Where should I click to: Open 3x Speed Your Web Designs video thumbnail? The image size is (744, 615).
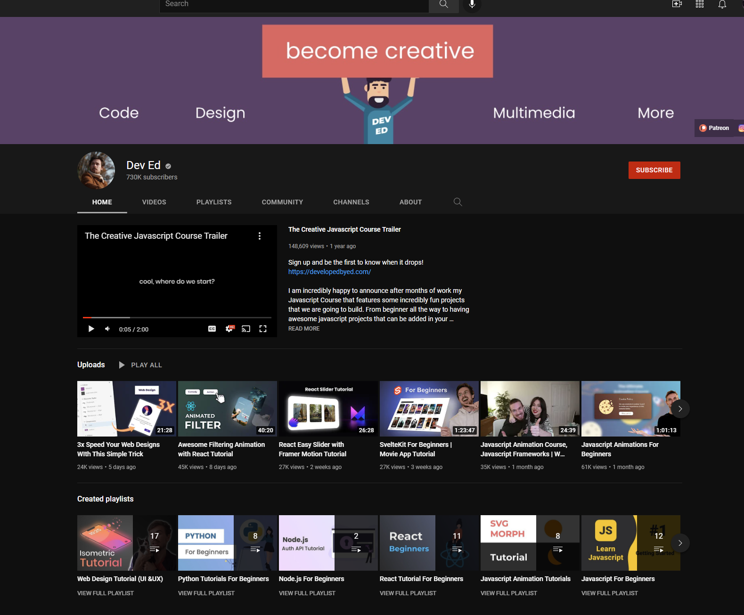127,409
